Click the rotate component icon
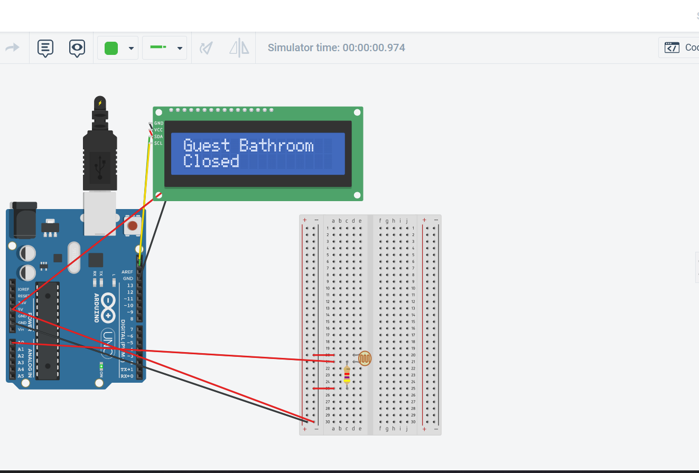 pos(206,48)
